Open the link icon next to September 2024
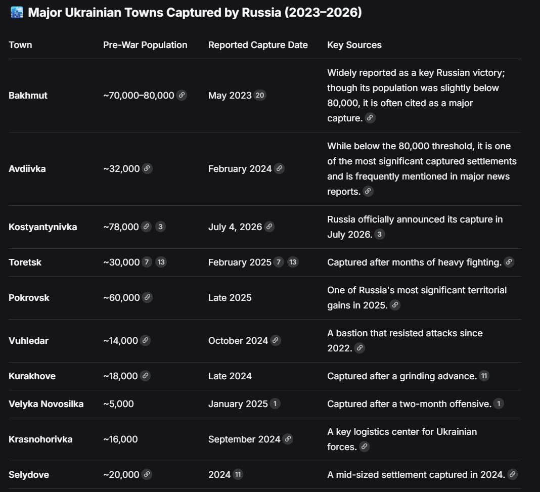 [x=288, y=439]
